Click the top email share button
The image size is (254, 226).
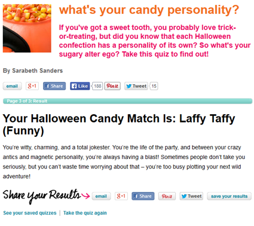(12, 86)
